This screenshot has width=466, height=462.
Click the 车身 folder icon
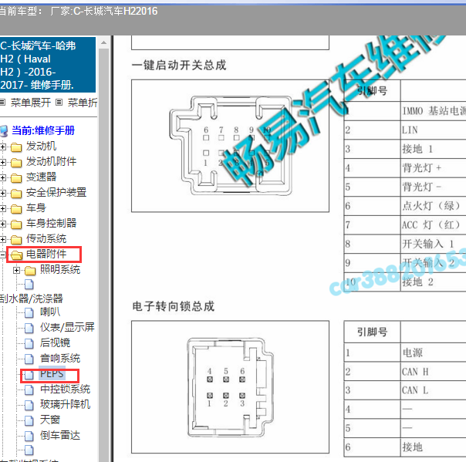click(x=16, y=209)
